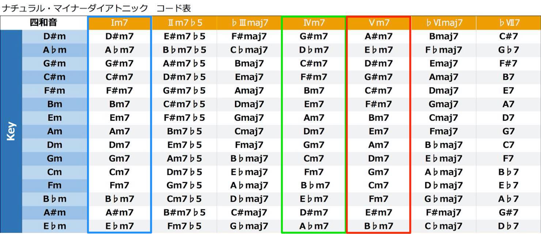Viewport: 541px width, 234px height.
Task: Click the Ⅳm7 column header
Action: click(x=314, y=23)
